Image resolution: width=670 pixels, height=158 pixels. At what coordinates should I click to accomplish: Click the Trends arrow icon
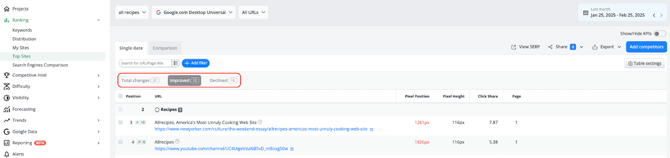pos(7,120)
